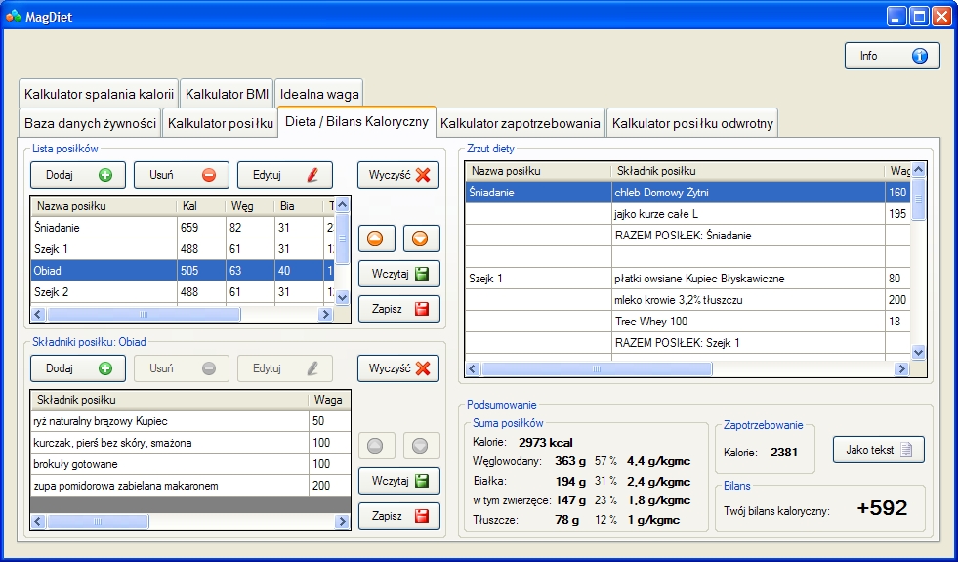Select the Trec Whey 100 row

(687, 321)
